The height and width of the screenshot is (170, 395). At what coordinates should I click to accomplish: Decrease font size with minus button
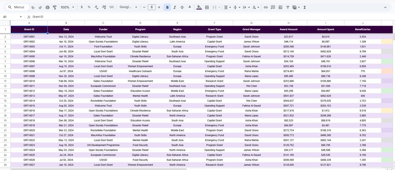point(144,7)
